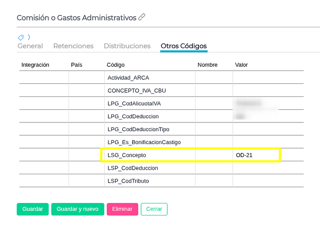This screenshot has height=228, width=320.
Task: Select the LPG_CodAlicuotaIVA code cell
Action: pyautogui.click(x=150, y=103)
